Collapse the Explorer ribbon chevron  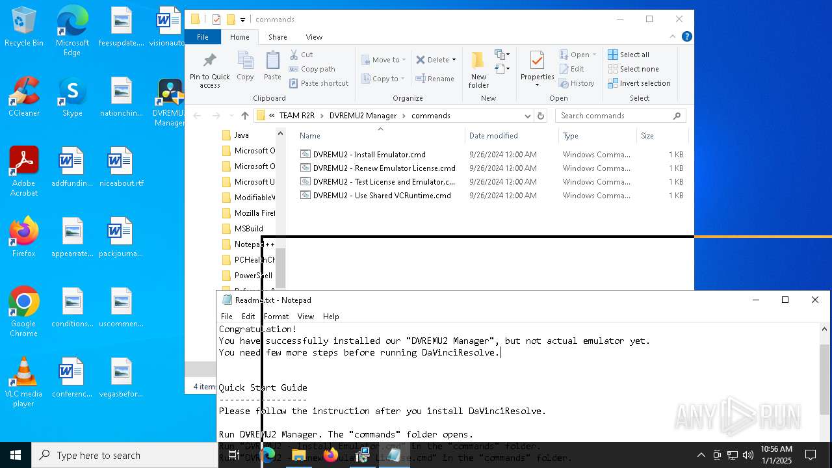[x=673, y=36]
